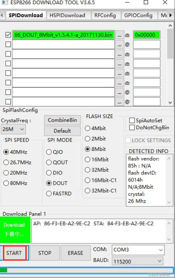This screenshot has height=280, width=175.
Task: Uncheck the first bin file checkbox
Action: 8,35
